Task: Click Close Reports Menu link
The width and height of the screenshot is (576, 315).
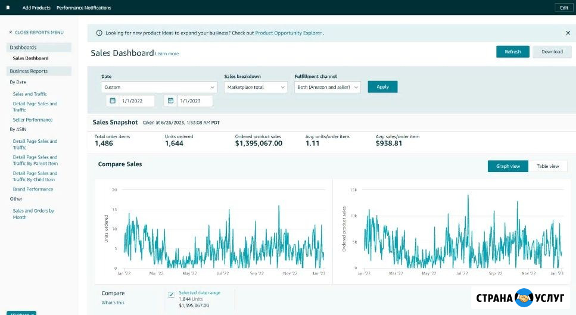Action: click(39, 32)
